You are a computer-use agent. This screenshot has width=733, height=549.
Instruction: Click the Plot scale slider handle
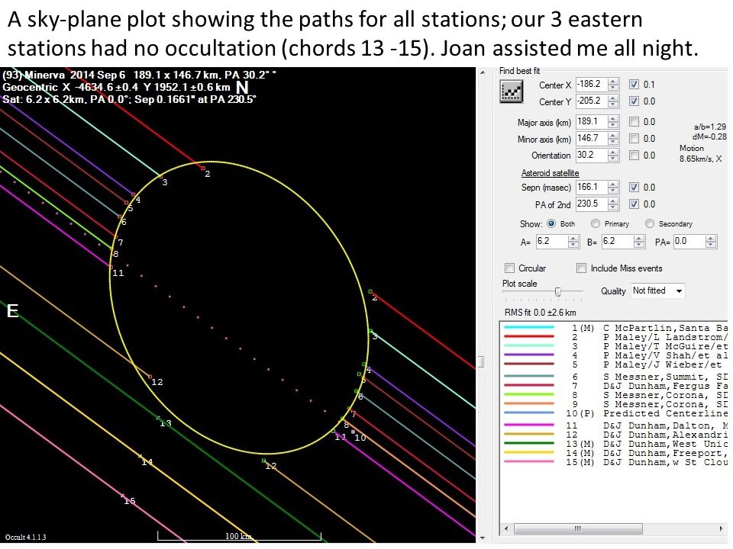pos(557,292)
